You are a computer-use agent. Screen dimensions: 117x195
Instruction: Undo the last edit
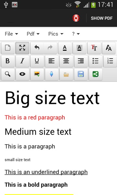(37, 48)
